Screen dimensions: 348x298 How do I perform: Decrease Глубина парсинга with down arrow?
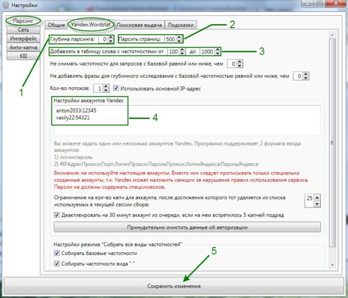pyautogui.click(x=111, y=41)
